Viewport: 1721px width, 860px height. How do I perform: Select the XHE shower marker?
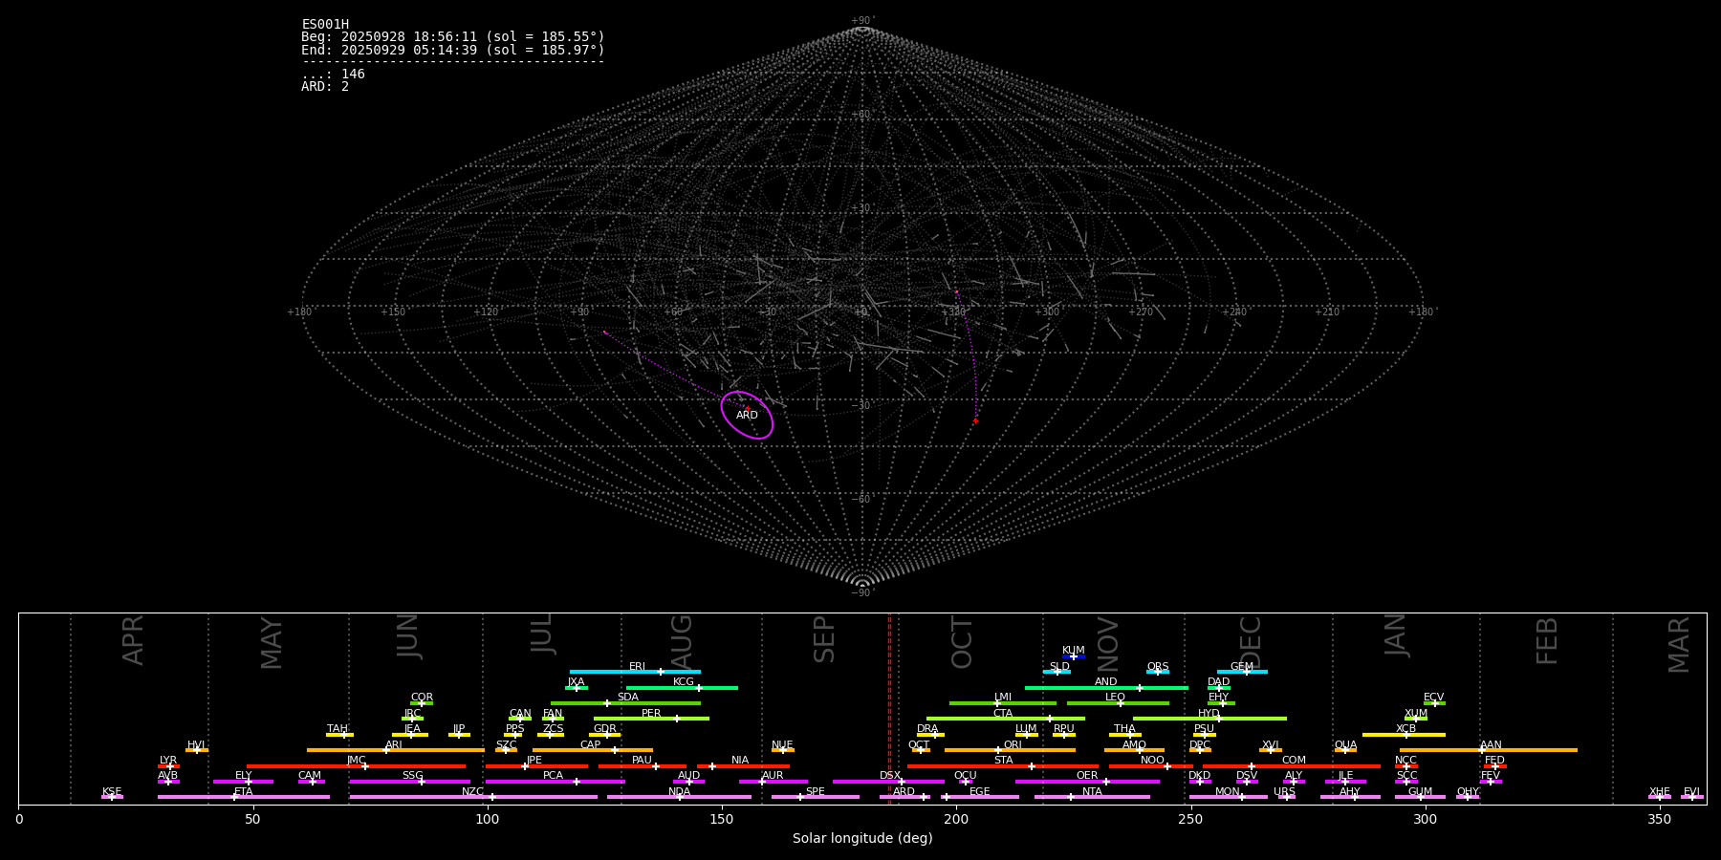tap(1659, 797)
